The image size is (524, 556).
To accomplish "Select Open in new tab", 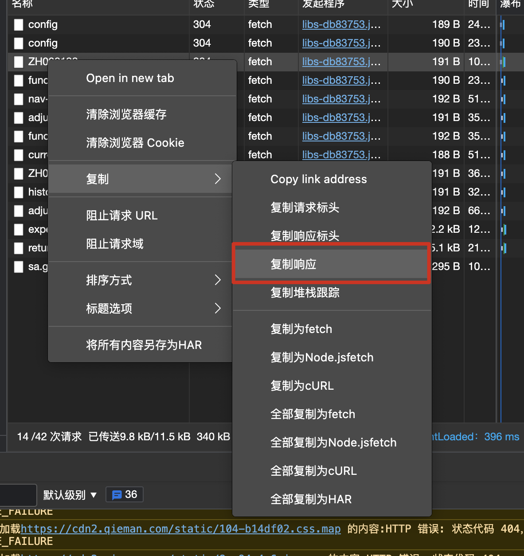I will click(x=129, y=78).
